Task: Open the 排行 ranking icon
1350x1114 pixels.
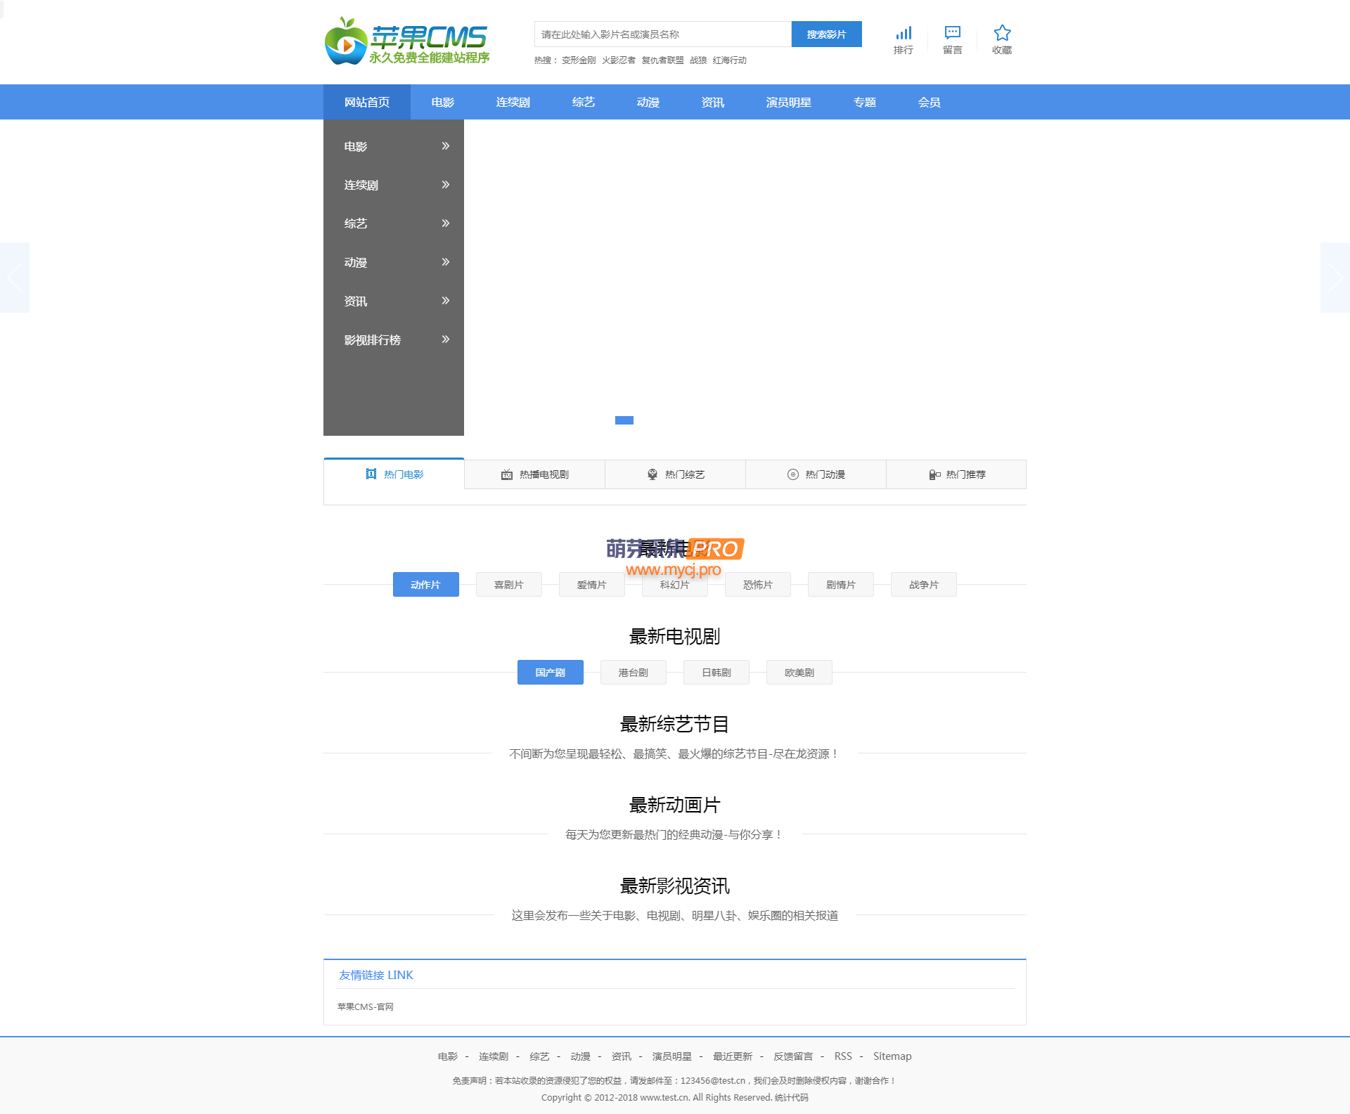Action: (904, 40)
